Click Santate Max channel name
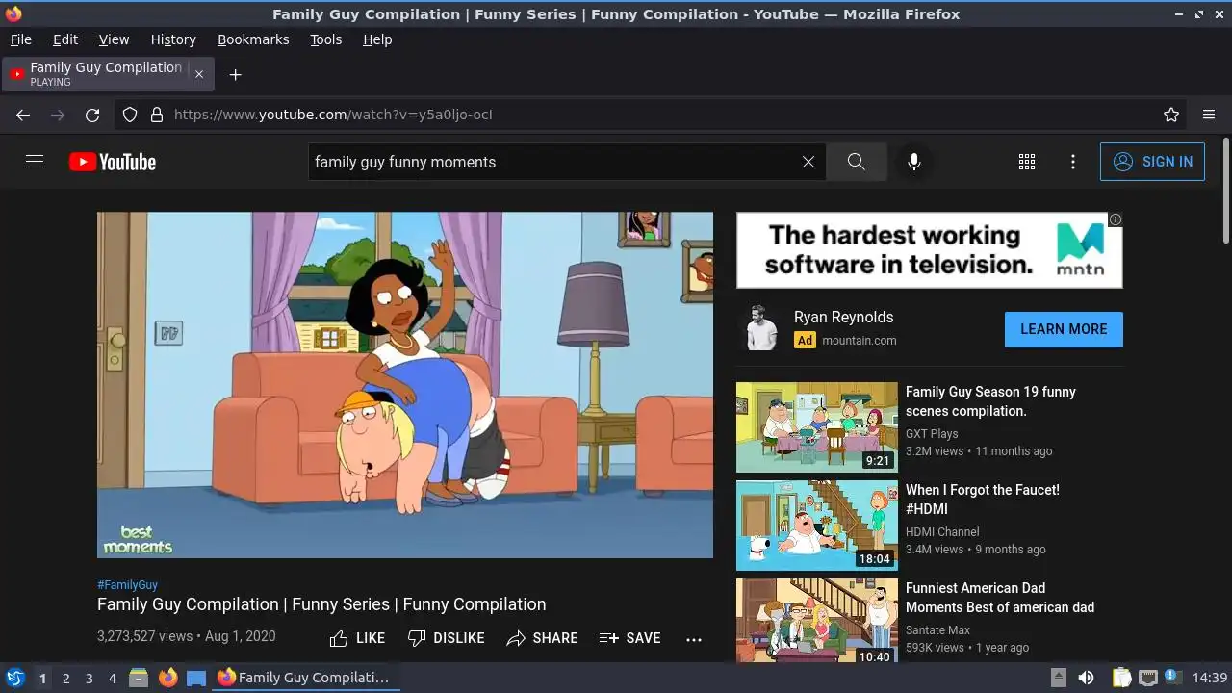Image resolution: width=1232 pixels, height=693 pixels. click(937, 630)
